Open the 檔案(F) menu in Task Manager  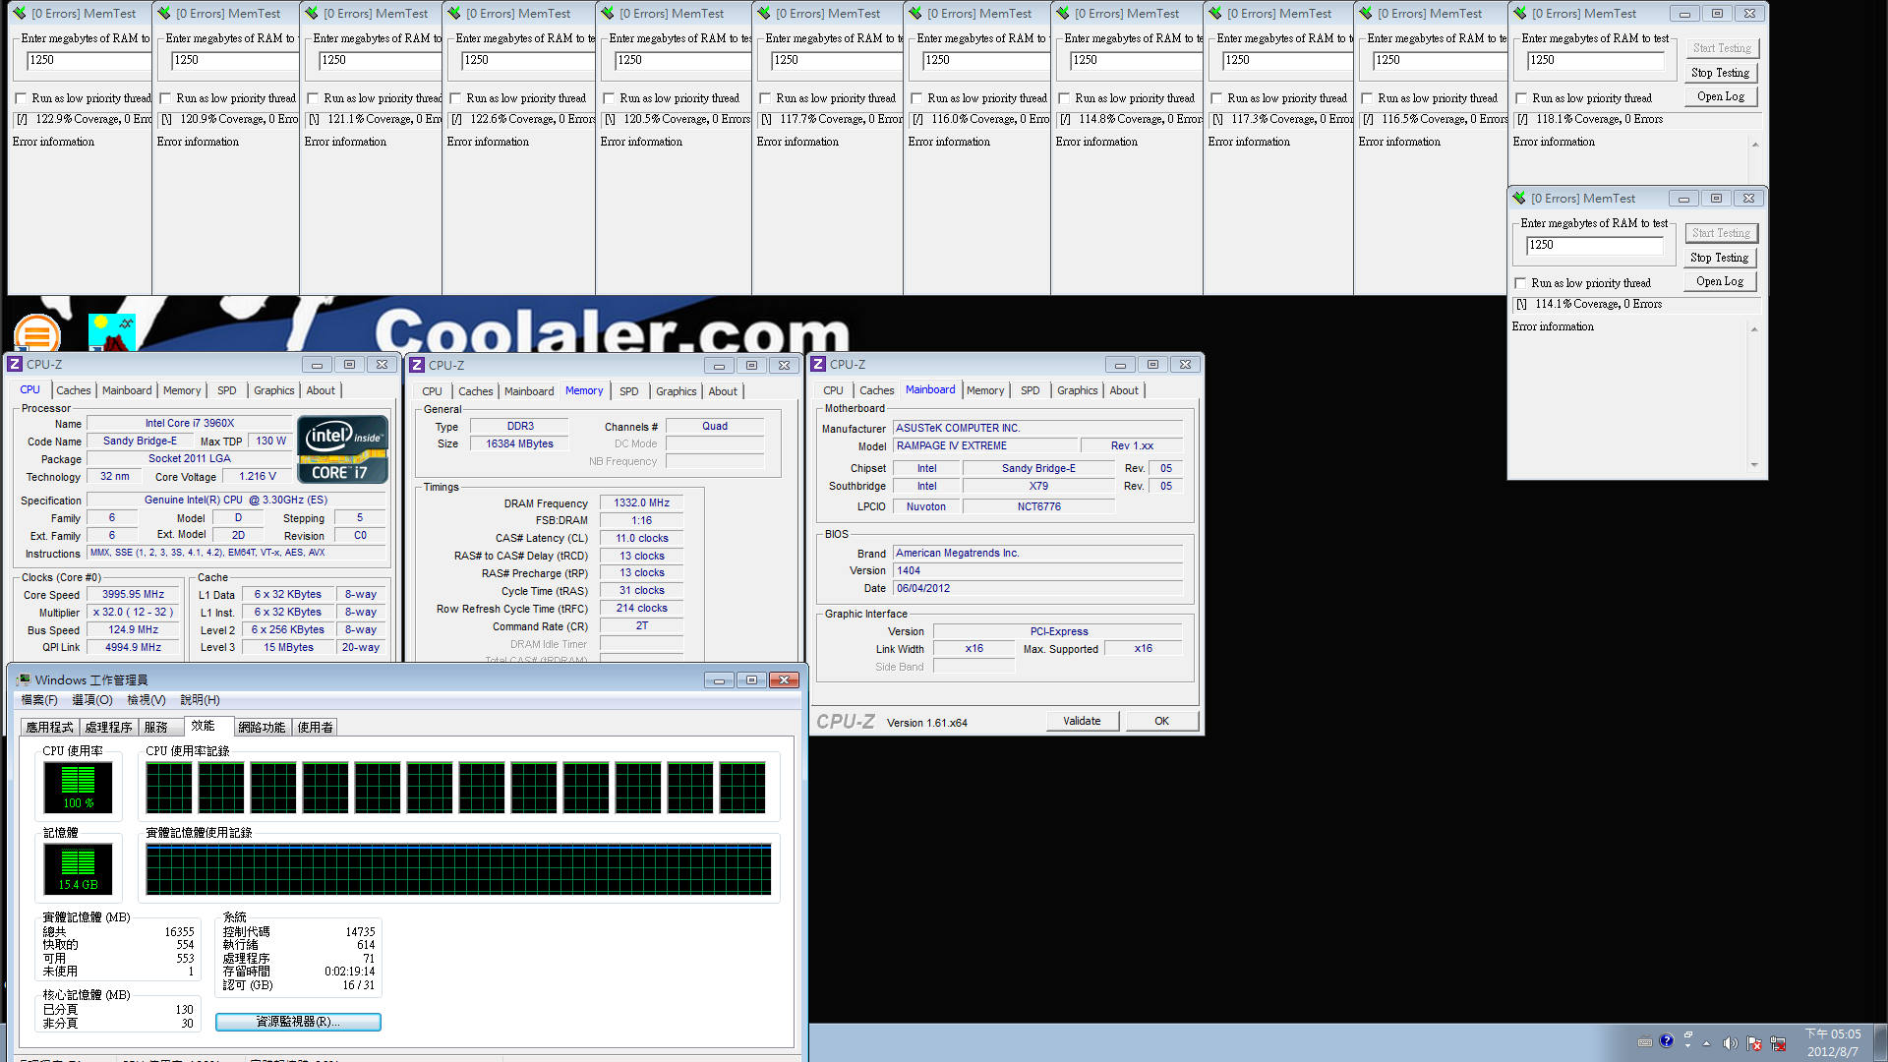[x=39, y=700]
